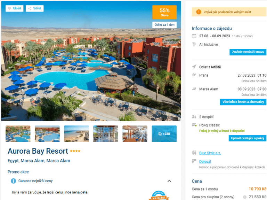The image size is (267, 200).
Task: Open the beach thumbnail photo
Action: (x=76, y=134)
